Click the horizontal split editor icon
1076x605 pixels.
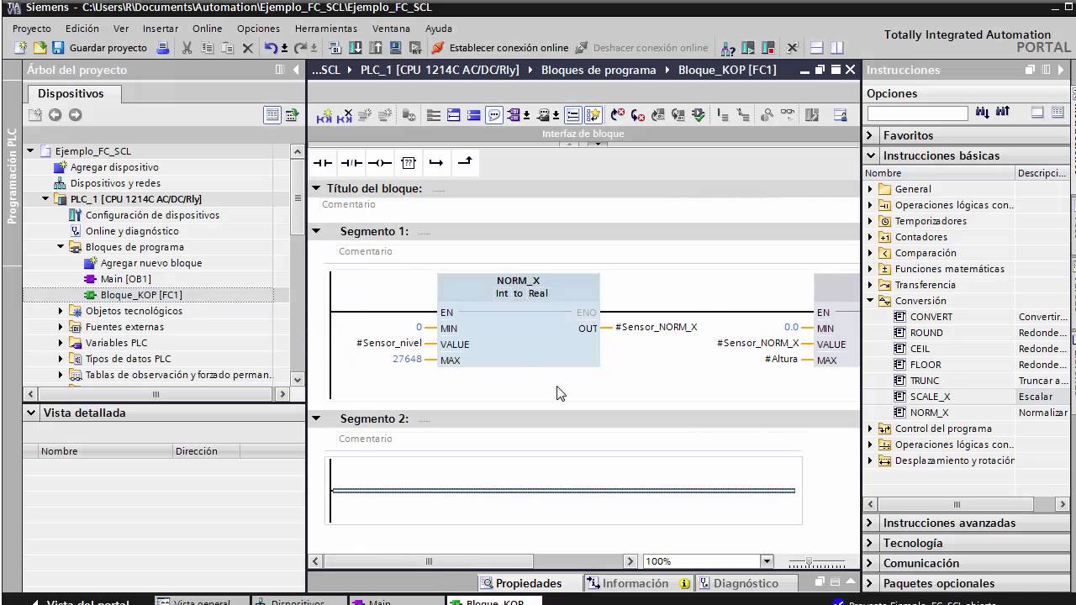coord(815,48)
